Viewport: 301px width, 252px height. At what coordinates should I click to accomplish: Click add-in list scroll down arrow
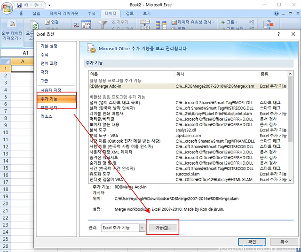290,180
